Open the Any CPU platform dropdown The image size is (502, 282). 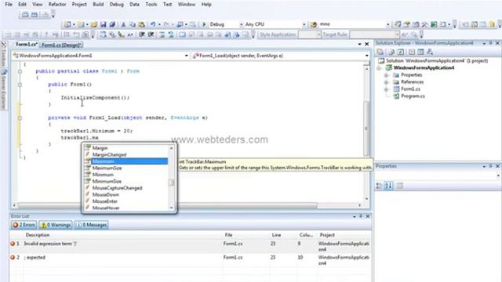pos(304,24)
